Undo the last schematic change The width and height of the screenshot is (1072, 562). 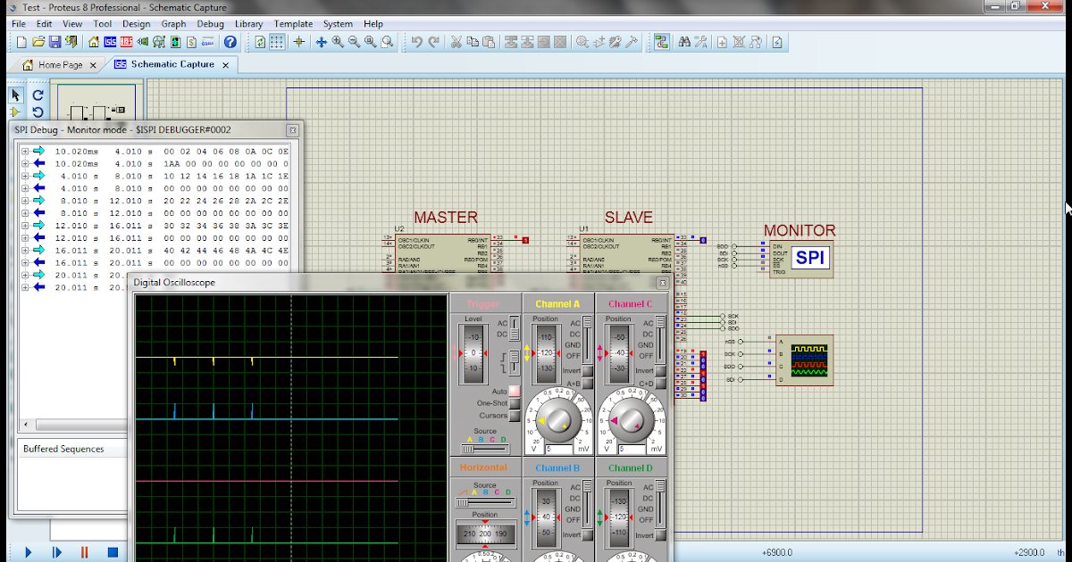pyautogui.click(x=418, y=42)
